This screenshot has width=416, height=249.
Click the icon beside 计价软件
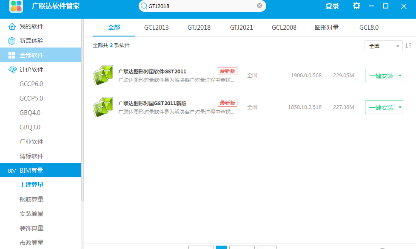pyautogui.click(x=12, y=70)
